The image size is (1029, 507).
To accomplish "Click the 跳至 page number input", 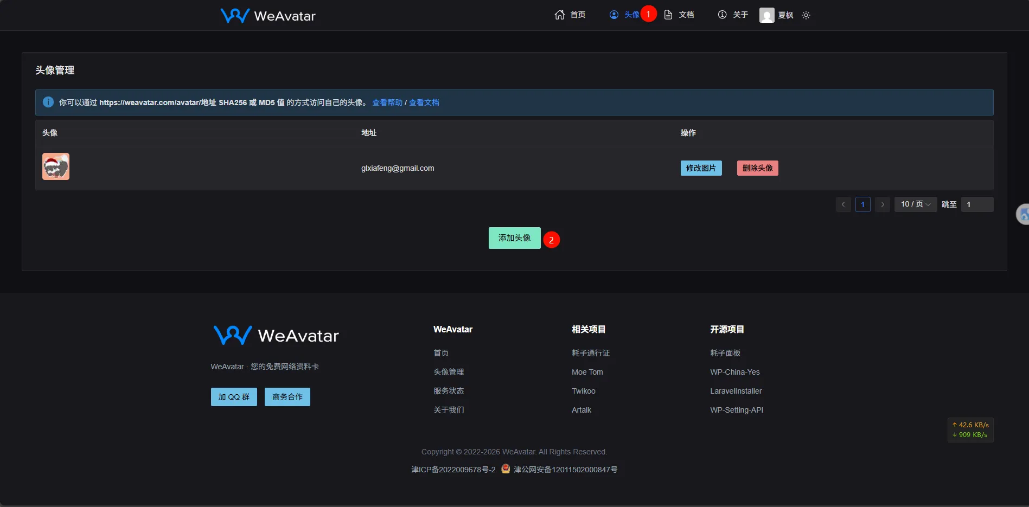I will [977, 204].
